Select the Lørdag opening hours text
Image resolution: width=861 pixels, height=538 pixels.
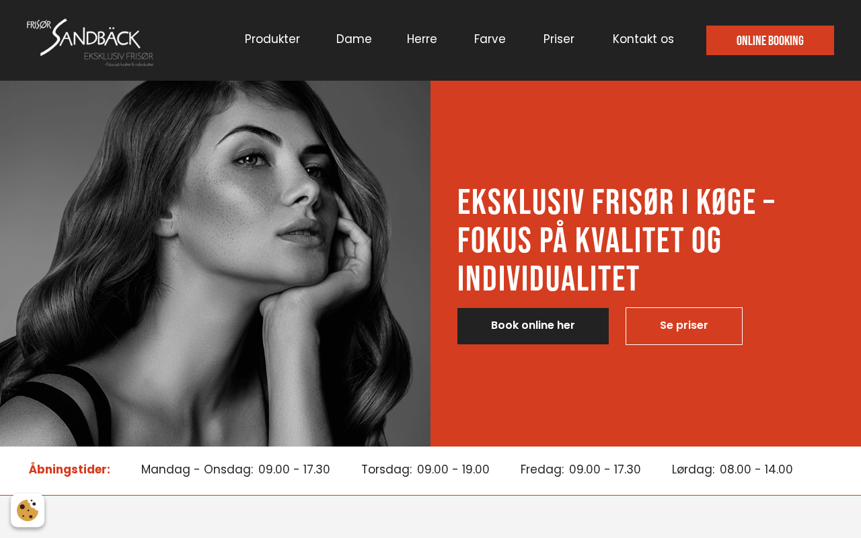733,469
